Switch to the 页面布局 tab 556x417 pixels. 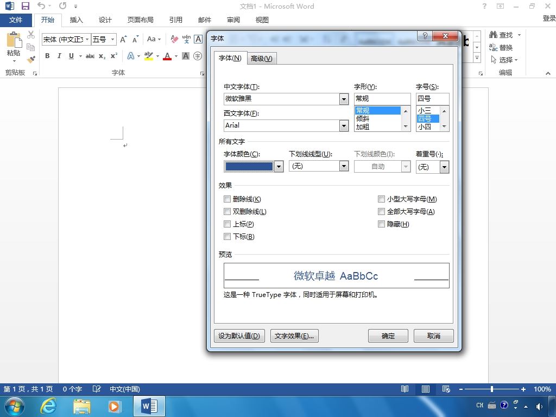[x=141, y=20]
